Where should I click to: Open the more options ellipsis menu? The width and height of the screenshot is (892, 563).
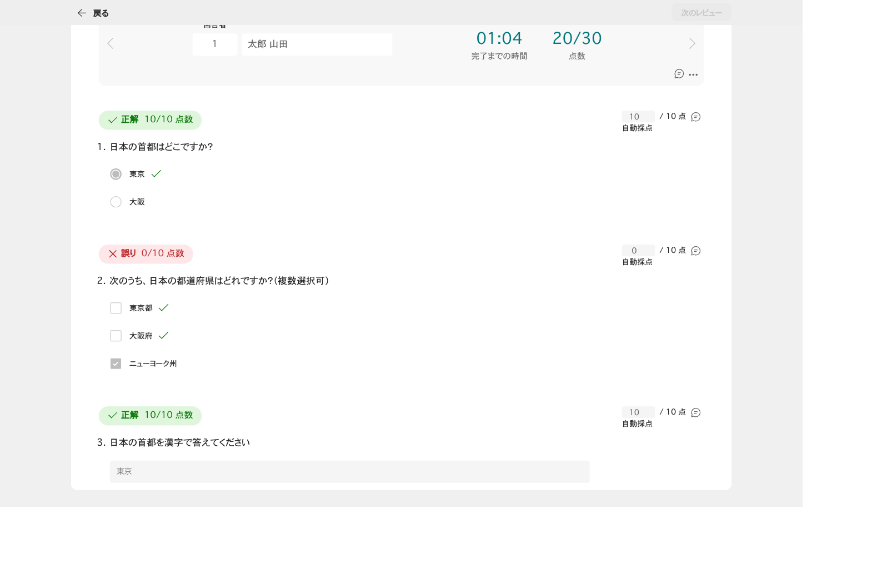click(x=693, y=74)
